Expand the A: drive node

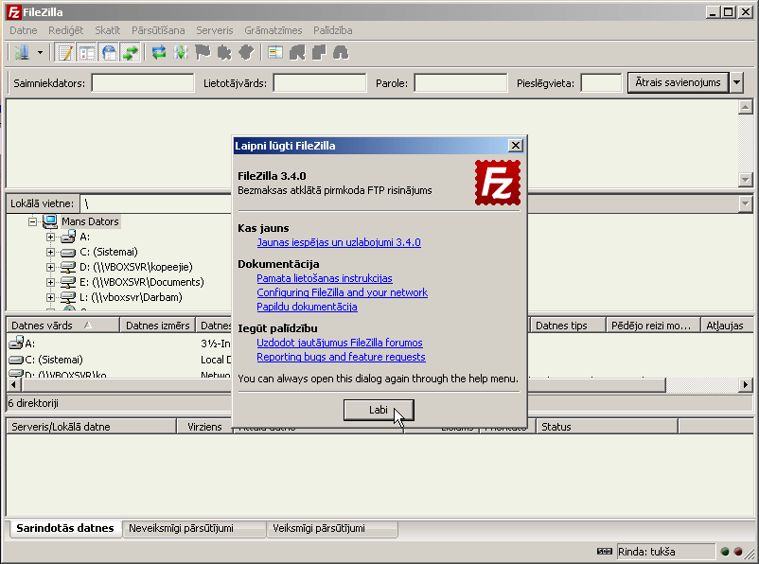[x=50, y=237]
